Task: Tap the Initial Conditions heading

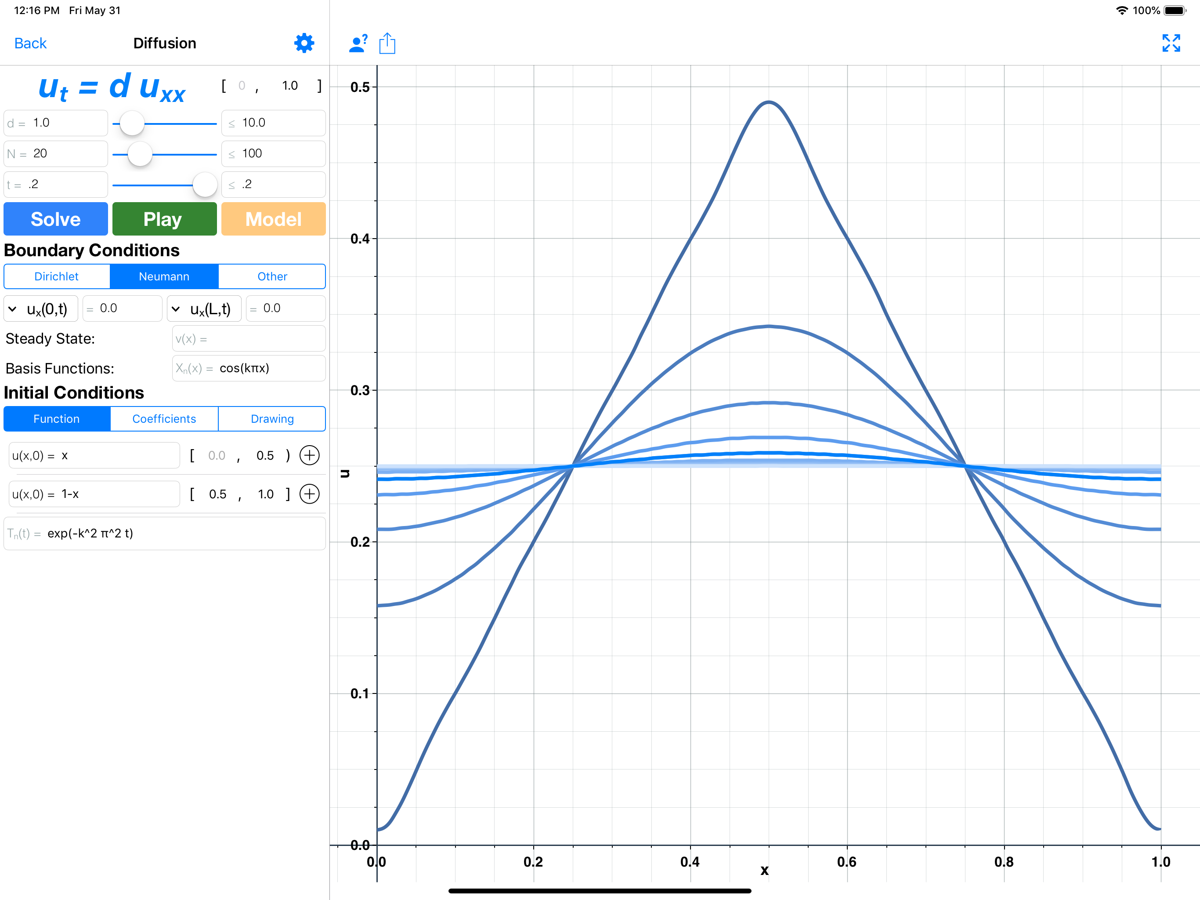Action: (x=74, y=392)
